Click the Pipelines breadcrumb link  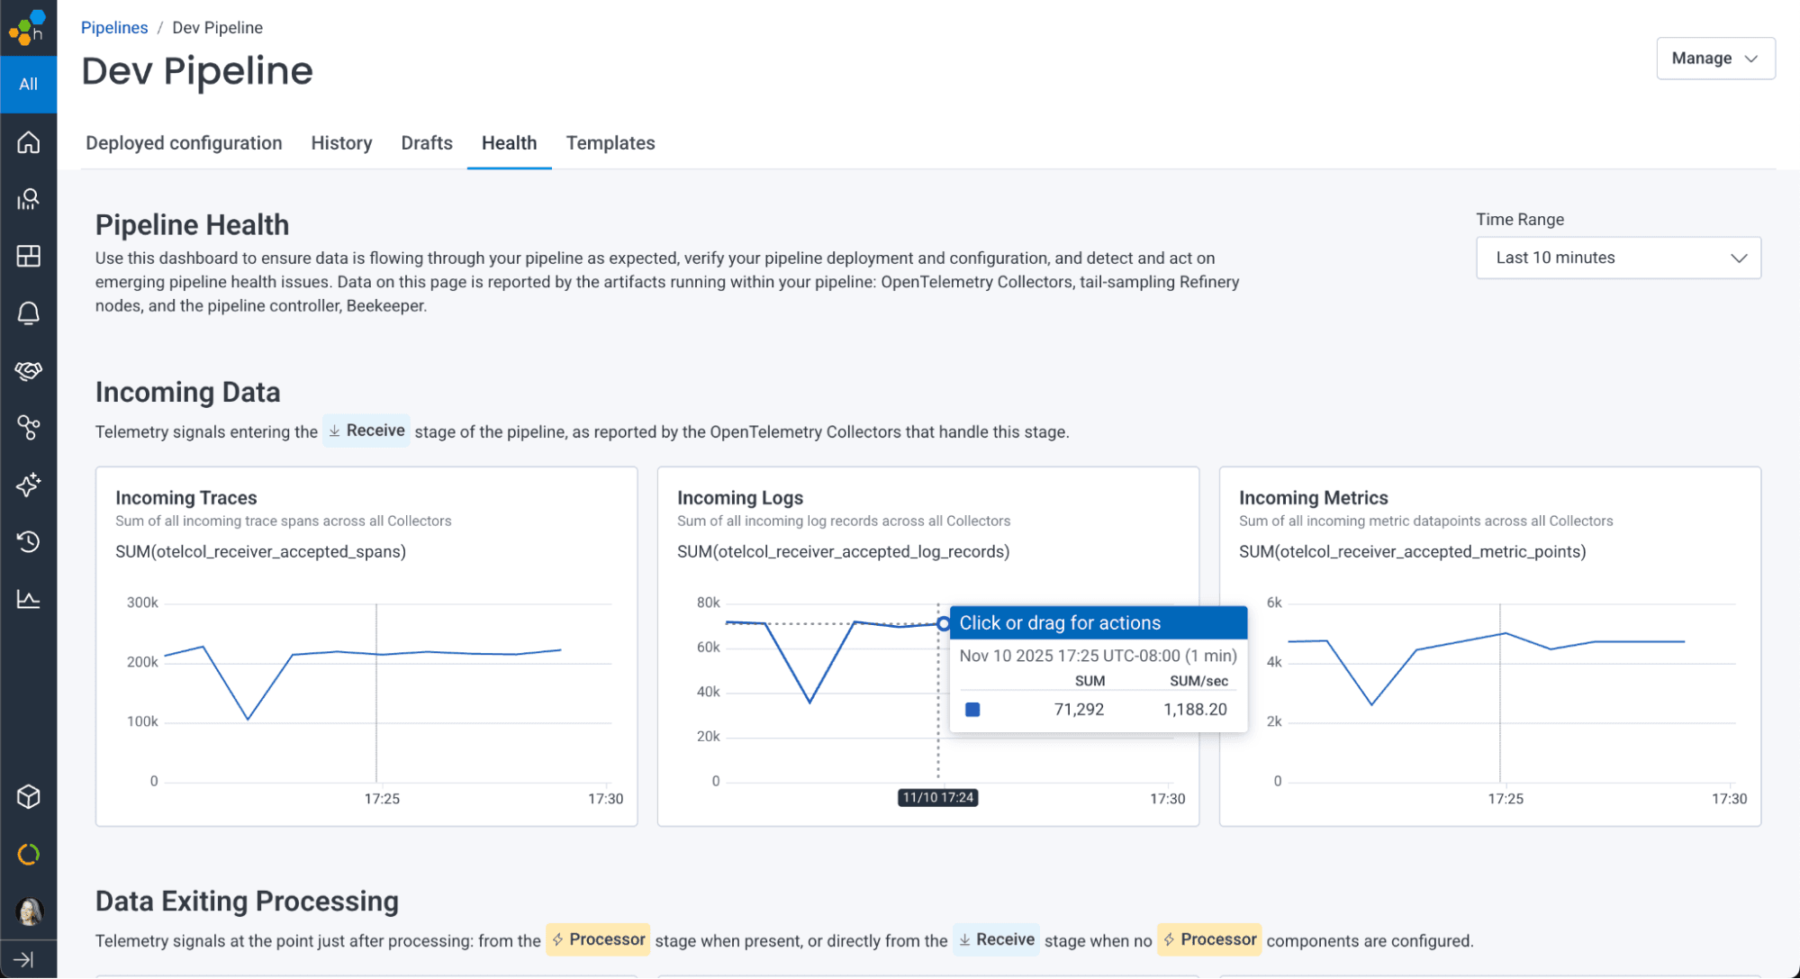114,28
